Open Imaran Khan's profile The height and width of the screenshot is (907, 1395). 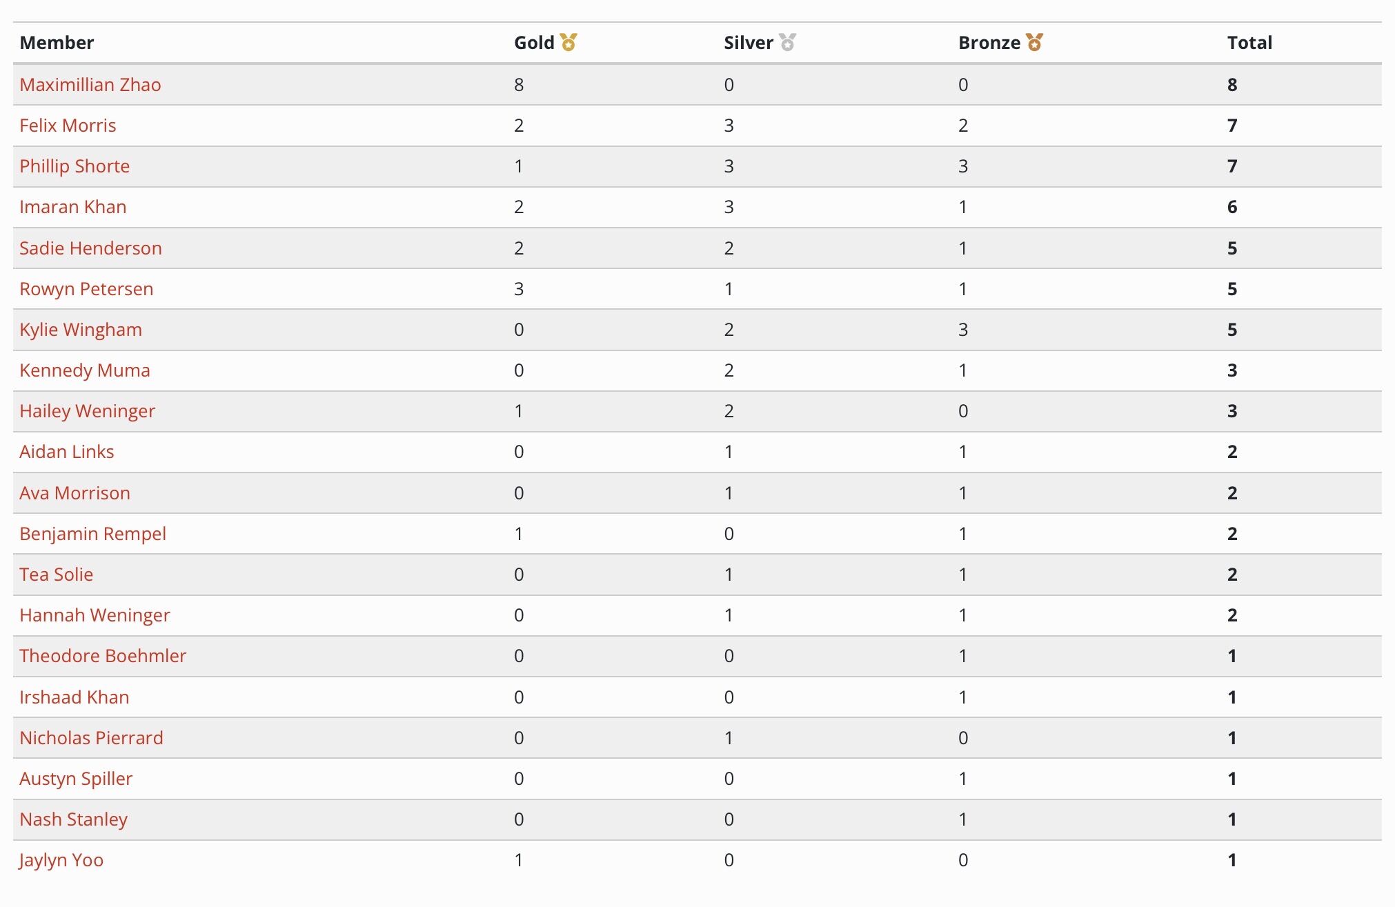73,207
